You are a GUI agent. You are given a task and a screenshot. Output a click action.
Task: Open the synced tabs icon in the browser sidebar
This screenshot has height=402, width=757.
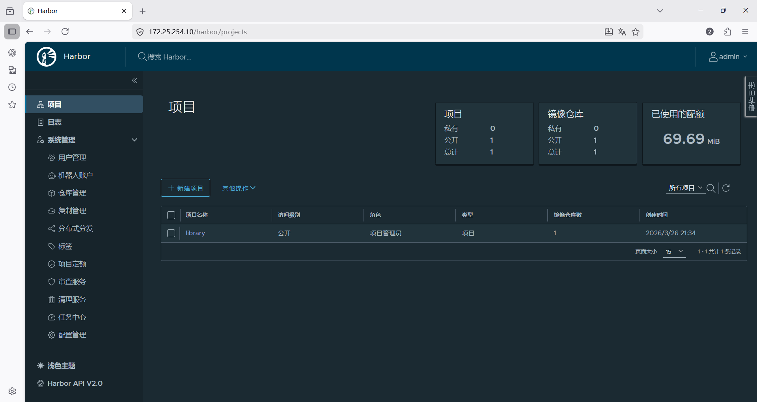[12, 70]
